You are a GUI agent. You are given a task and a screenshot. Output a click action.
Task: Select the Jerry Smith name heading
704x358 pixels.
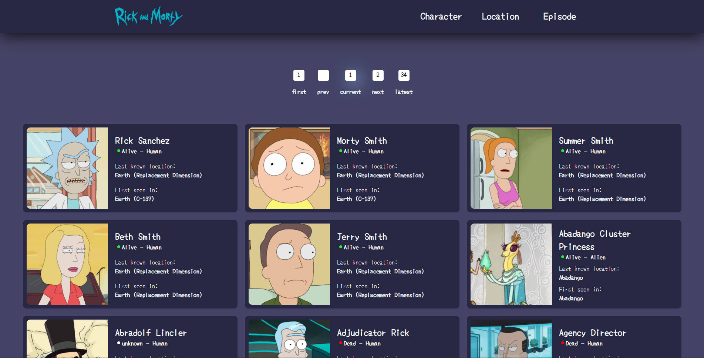[x=362, y=237]
